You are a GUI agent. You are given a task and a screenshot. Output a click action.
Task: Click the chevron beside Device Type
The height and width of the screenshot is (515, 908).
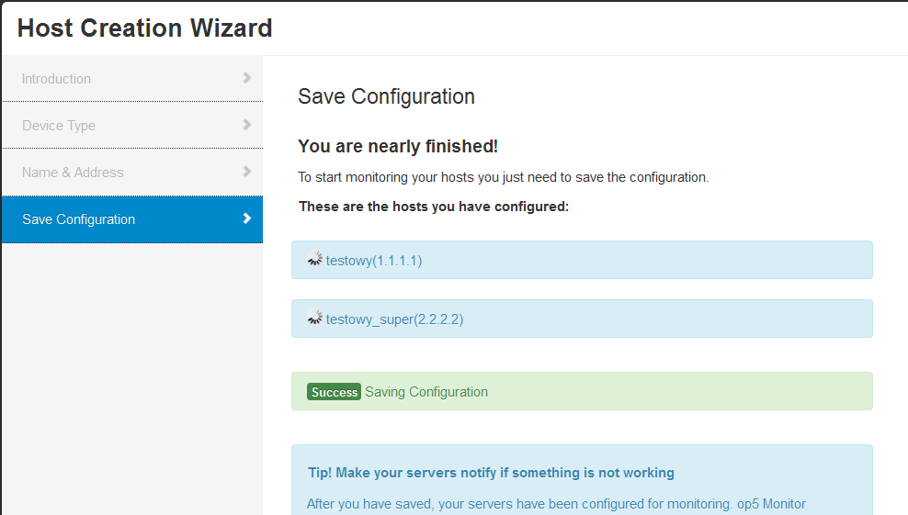pos(246,125)
